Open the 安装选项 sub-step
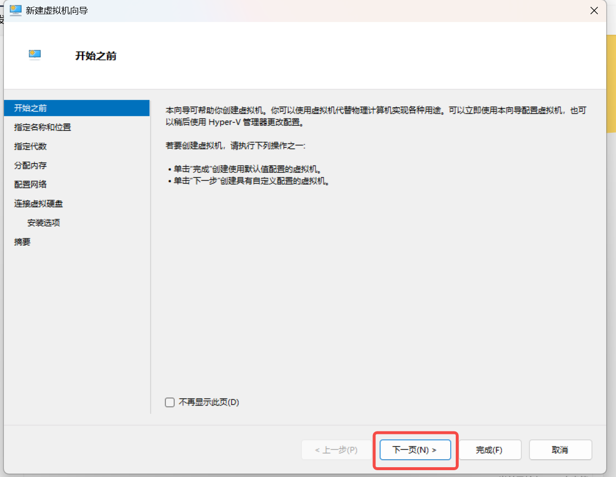Screen dimensions: 616x477 pos(44,223)
